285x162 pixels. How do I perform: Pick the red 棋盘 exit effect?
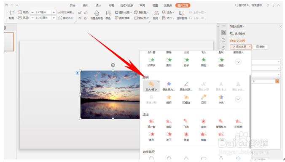[204, 136]
